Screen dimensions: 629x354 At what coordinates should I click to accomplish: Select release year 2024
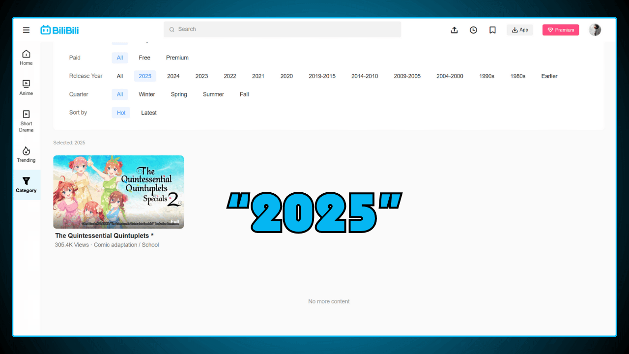(x=173, y=76)
